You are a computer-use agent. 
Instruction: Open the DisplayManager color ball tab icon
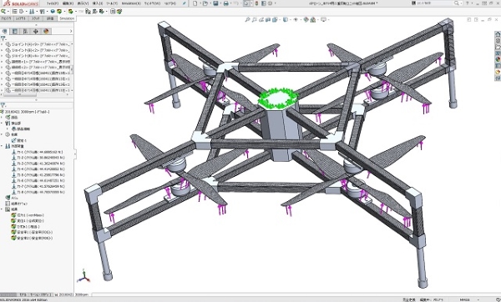point(46,32)
